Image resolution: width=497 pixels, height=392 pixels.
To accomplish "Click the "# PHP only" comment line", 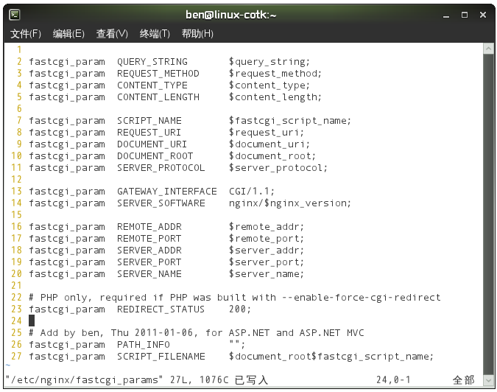I will pyautogui.click(x=234, y=298).
